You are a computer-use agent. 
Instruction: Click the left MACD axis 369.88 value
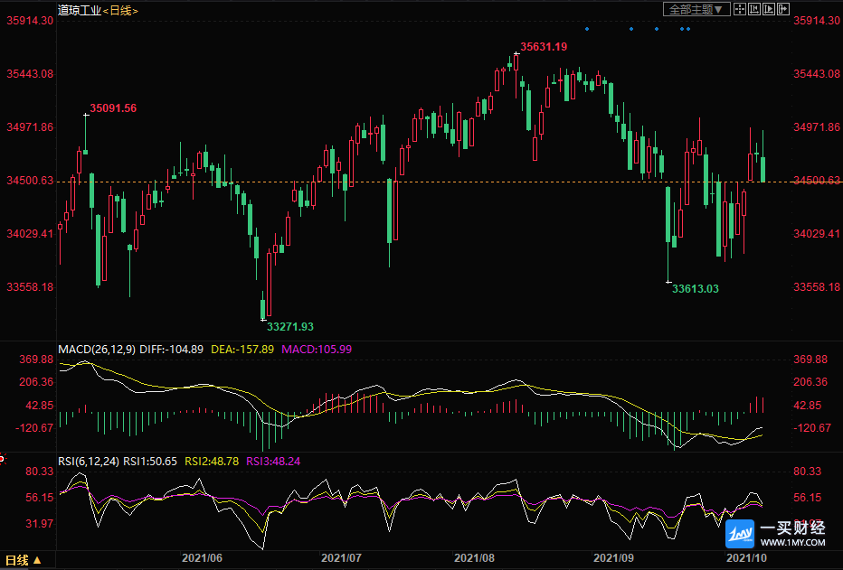(36, 360)
